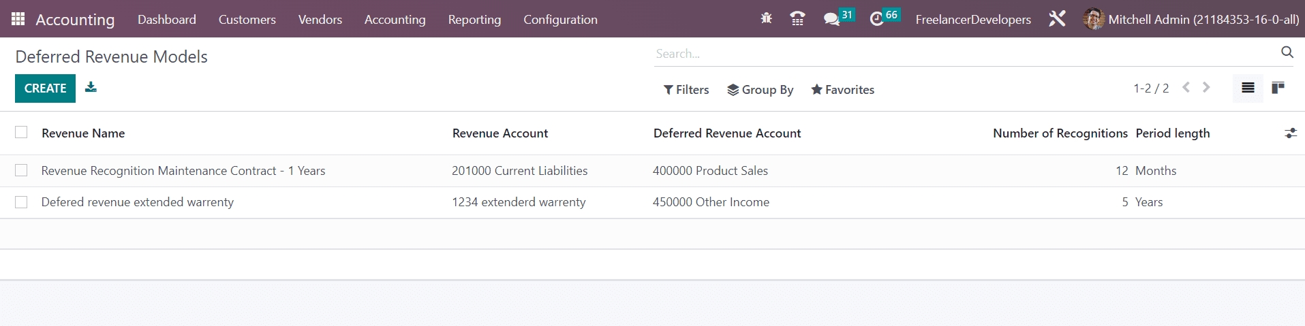
Task: Open the Reporting menu
Action: coord(474,20)
